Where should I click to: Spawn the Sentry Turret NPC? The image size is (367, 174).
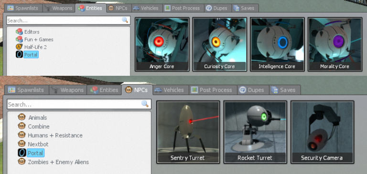tap(188, 132)
